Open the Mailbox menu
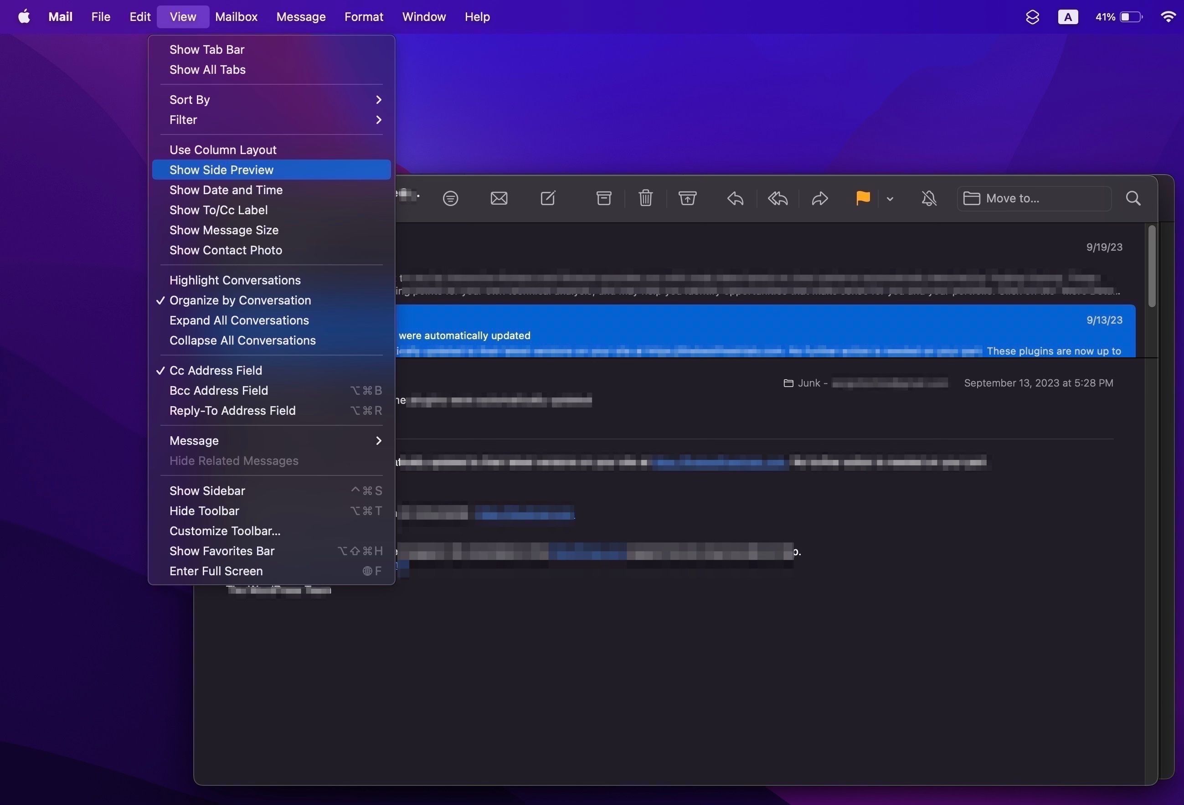1184x805 pixels. pyautogui.click(x=236, y=16)
